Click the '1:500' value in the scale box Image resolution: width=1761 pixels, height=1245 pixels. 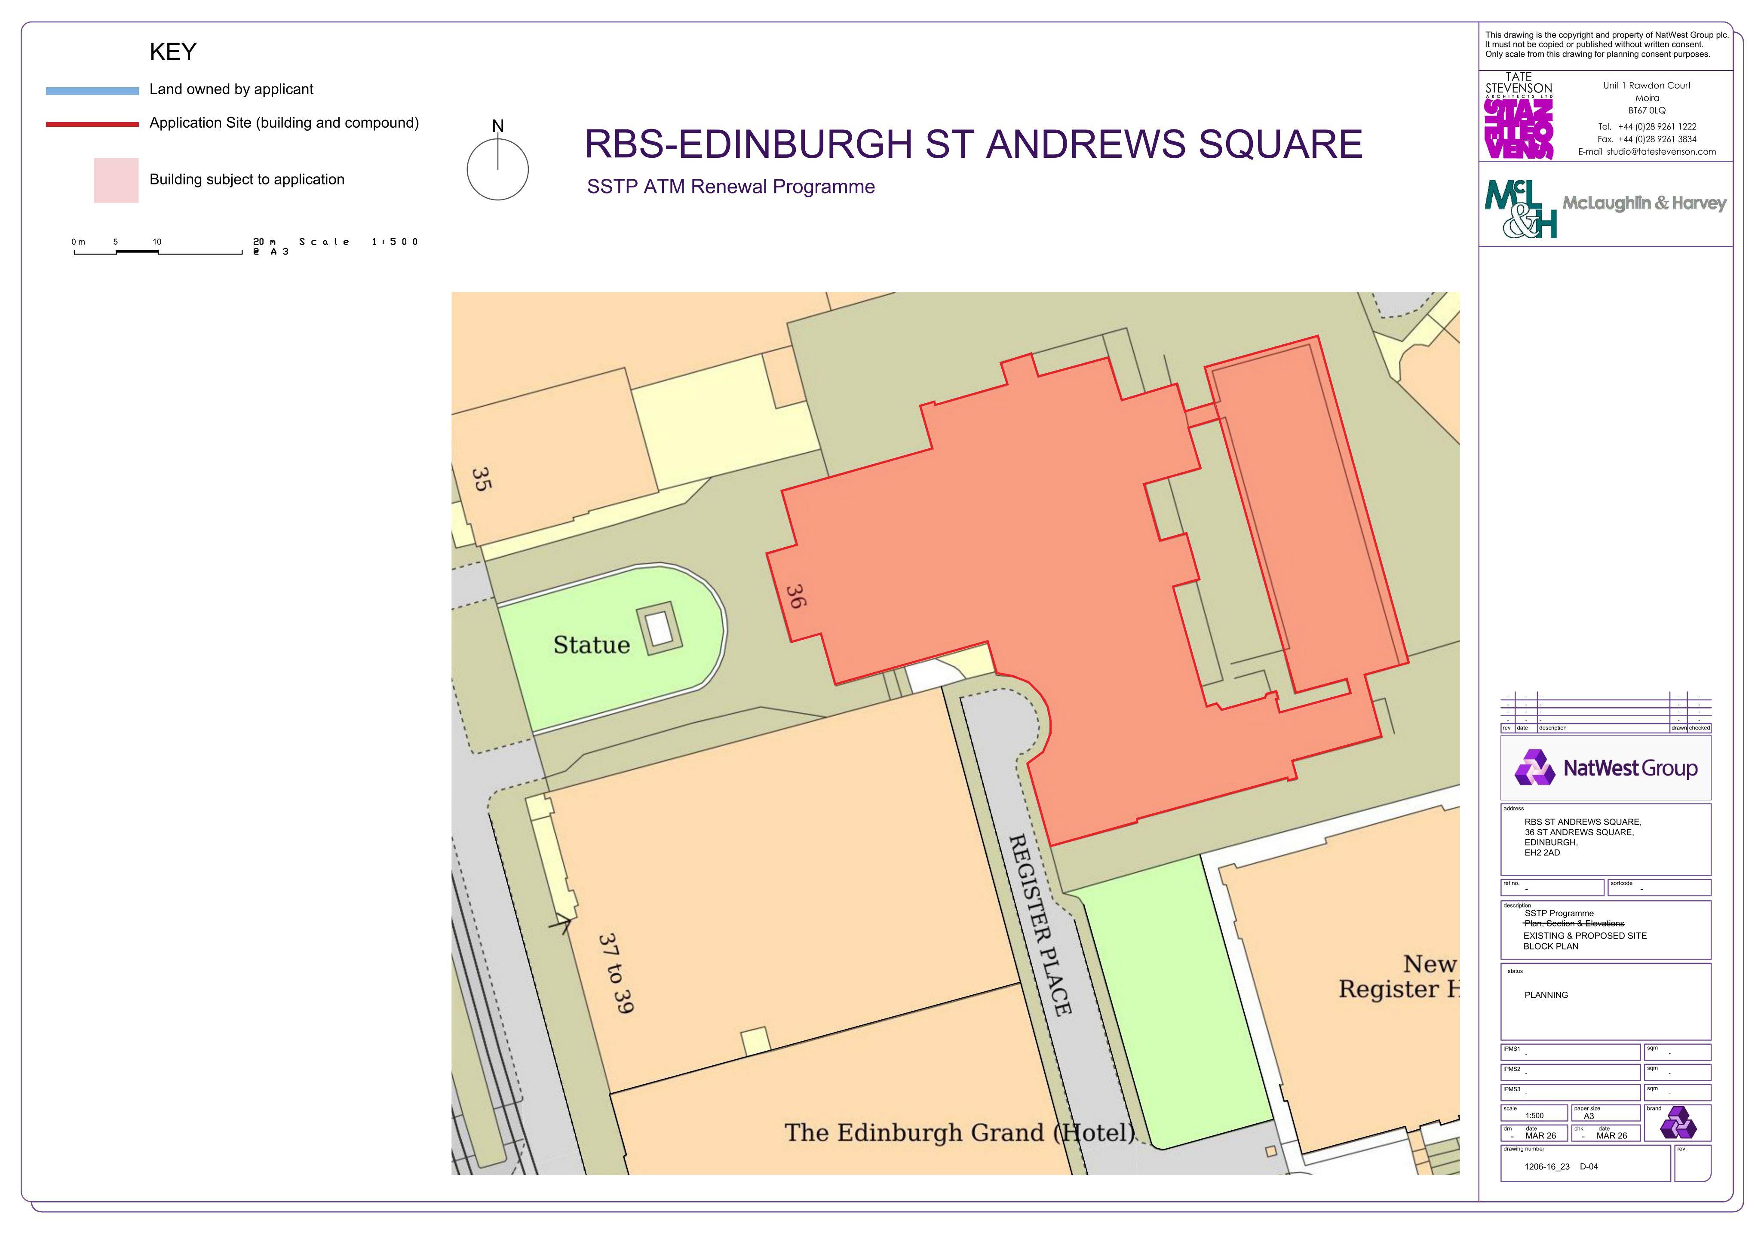point(1535,1116)
